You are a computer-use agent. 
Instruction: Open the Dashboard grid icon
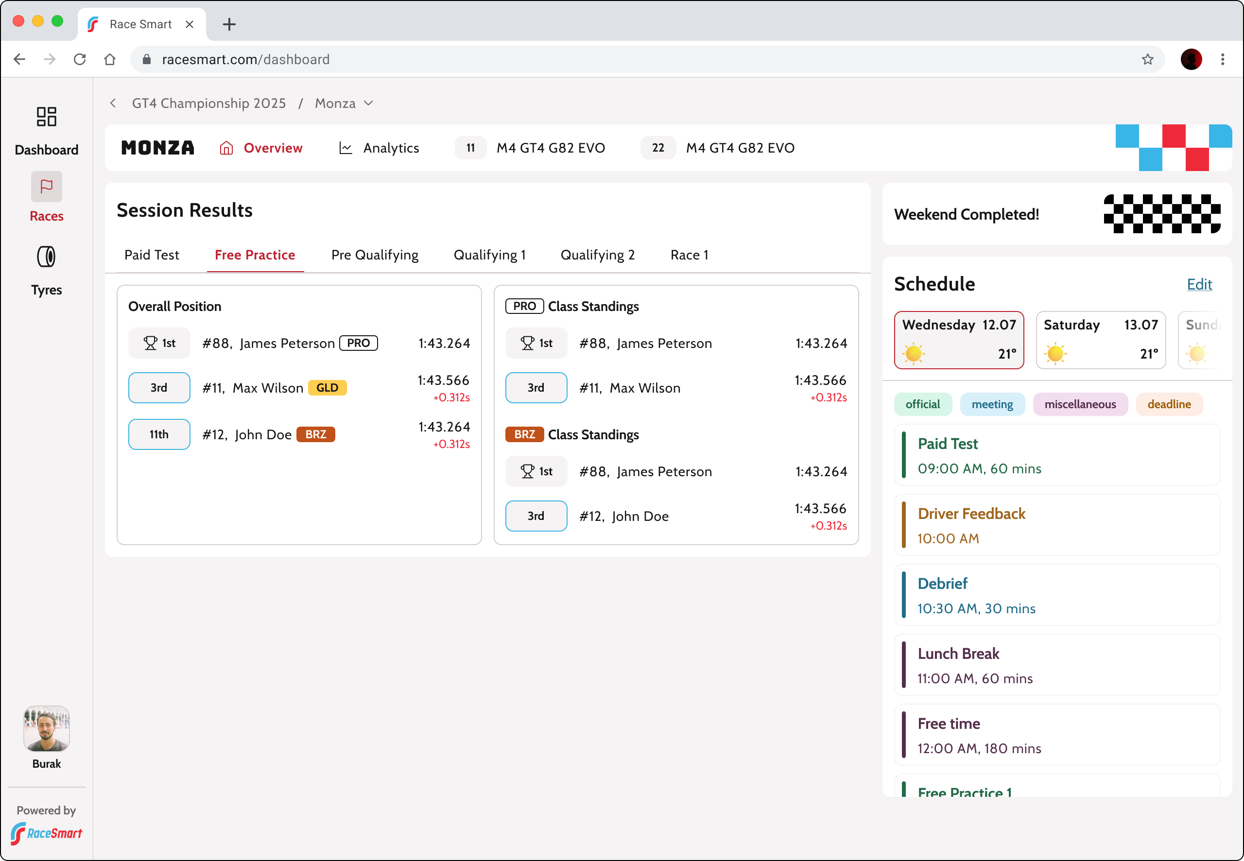click(x=46, y=117)
